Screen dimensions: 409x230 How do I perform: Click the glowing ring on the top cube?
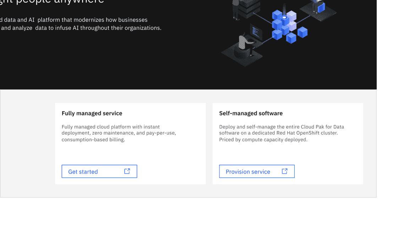click(x=284, y=17)
